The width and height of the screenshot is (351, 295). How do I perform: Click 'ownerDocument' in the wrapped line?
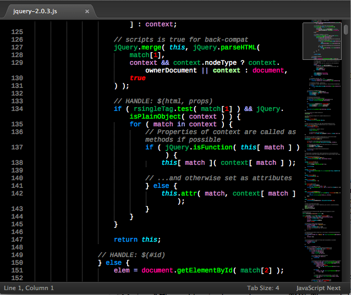point(171,70)
